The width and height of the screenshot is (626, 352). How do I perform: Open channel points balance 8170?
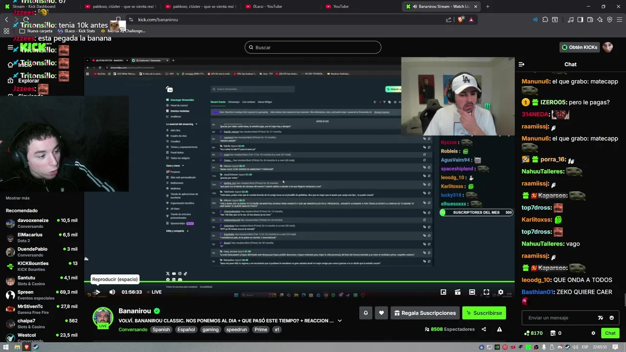(533, 333)
